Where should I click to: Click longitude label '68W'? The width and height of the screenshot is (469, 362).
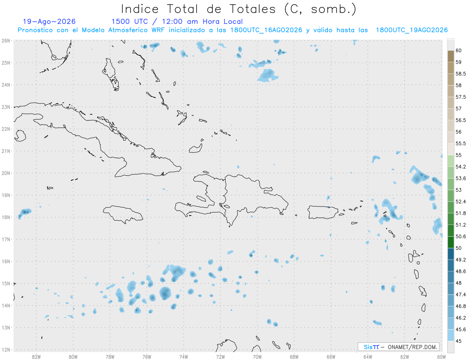click(294, 356)
